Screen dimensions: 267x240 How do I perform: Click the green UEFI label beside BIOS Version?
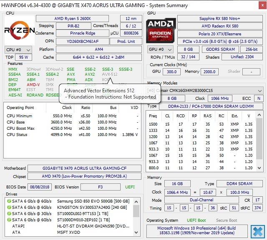(x=130, y=187)
